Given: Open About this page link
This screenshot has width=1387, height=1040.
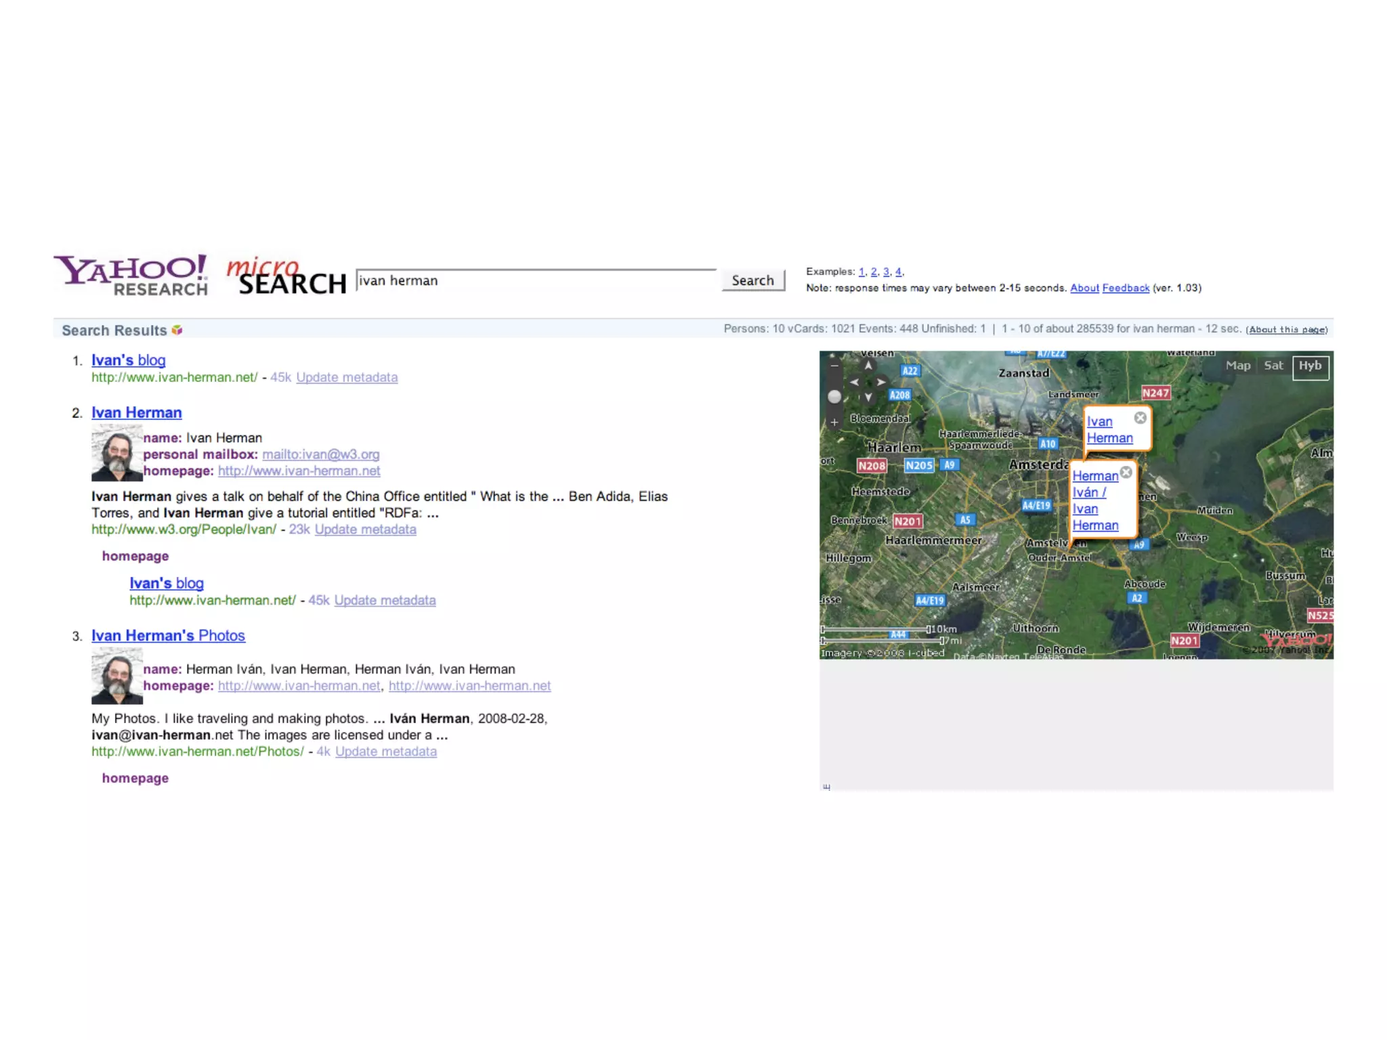Looking at the screenshot, I should click(1287, 330).
